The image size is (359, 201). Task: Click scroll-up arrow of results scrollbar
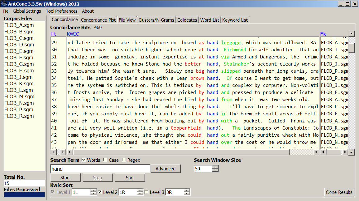tap(351, 34)
